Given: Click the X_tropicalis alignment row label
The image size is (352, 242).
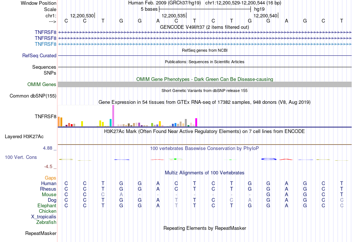Looking at the screenshot, I should click(x=44, y=217).
